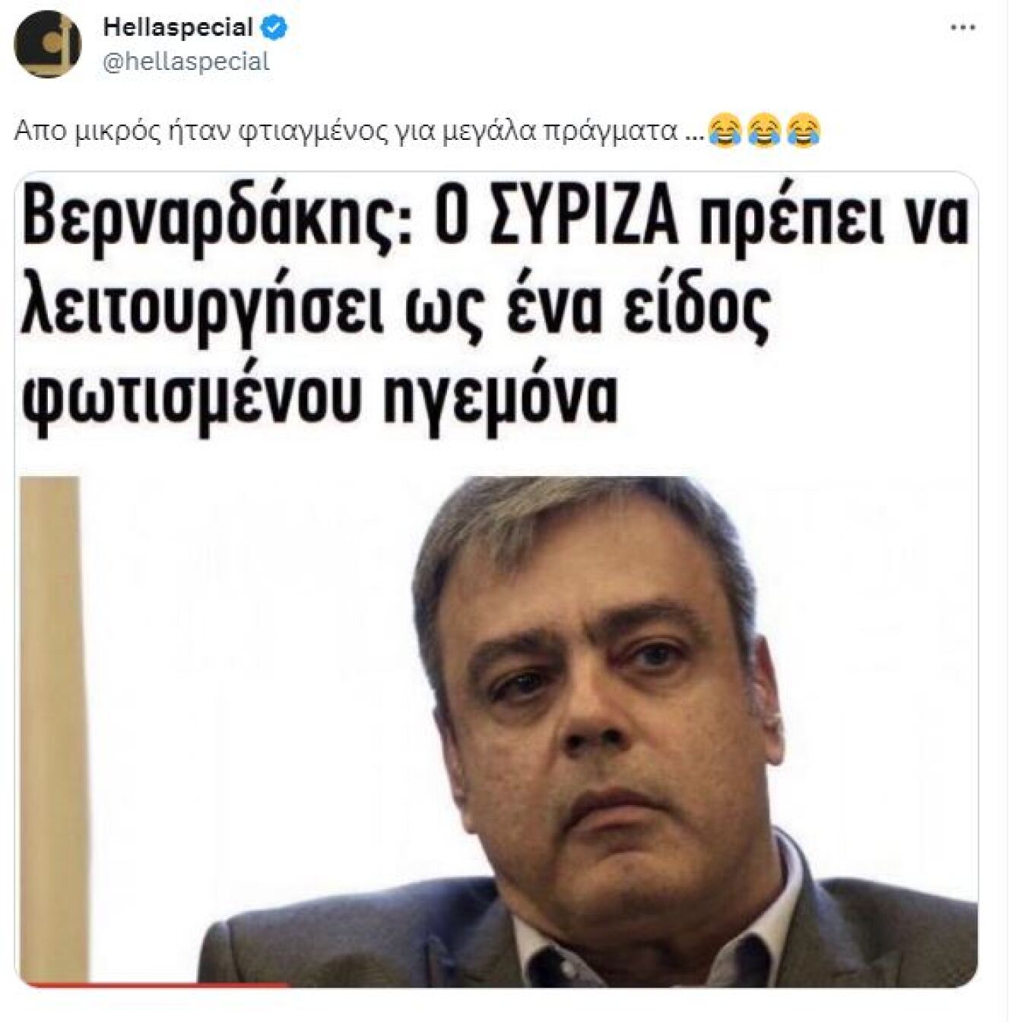The width and height of the screenshot is (1034, 1022).
Task: Open the Hellaspecial display name link
Action: pos(177,28)
